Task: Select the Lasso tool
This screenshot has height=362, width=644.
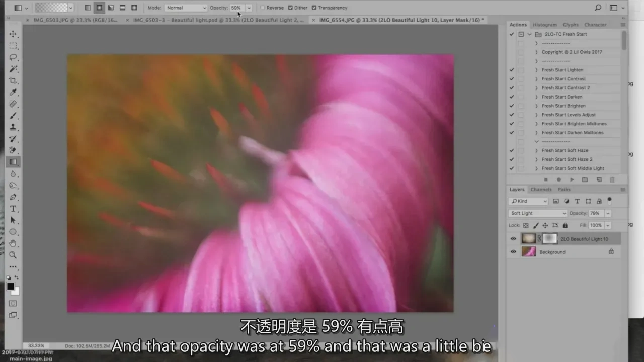Action: click(13, 57)
